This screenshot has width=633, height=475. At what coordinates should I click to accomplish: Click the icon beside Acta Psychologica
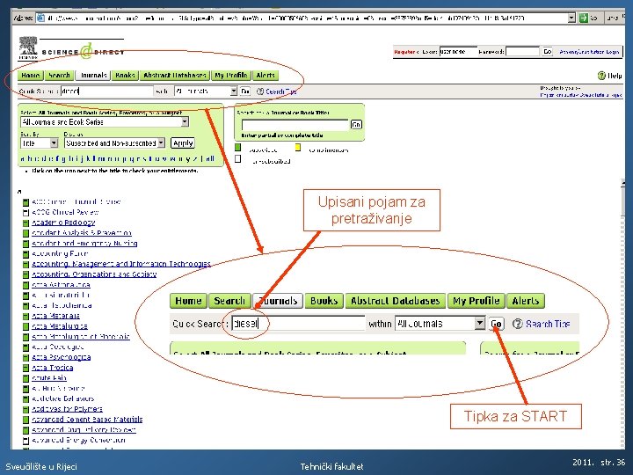coord(25,357)
